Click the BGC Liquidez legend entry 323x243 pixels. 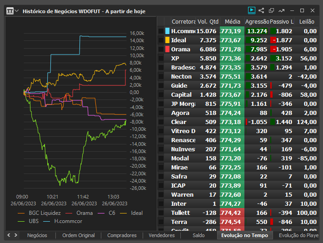pyautogui.click(x=39, y=213)
